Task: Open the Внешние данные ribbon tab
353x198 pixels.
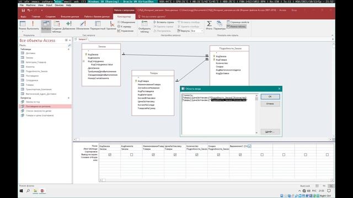Action: (x=70, y=16)
